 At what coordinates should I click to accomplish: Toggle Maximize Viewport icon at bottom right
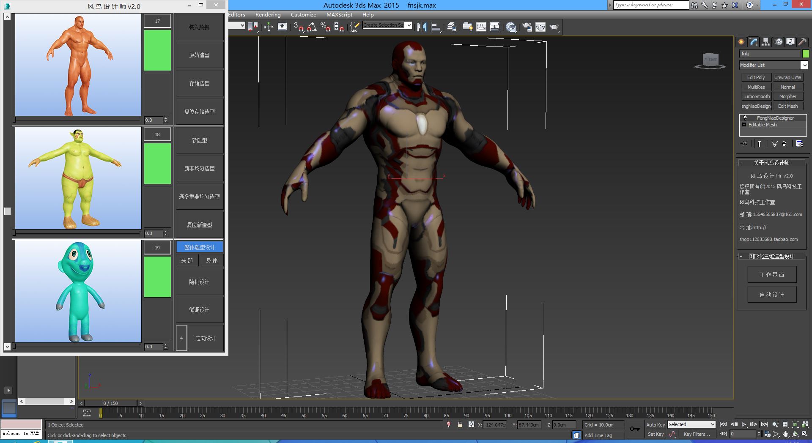[x=804, y=434]
